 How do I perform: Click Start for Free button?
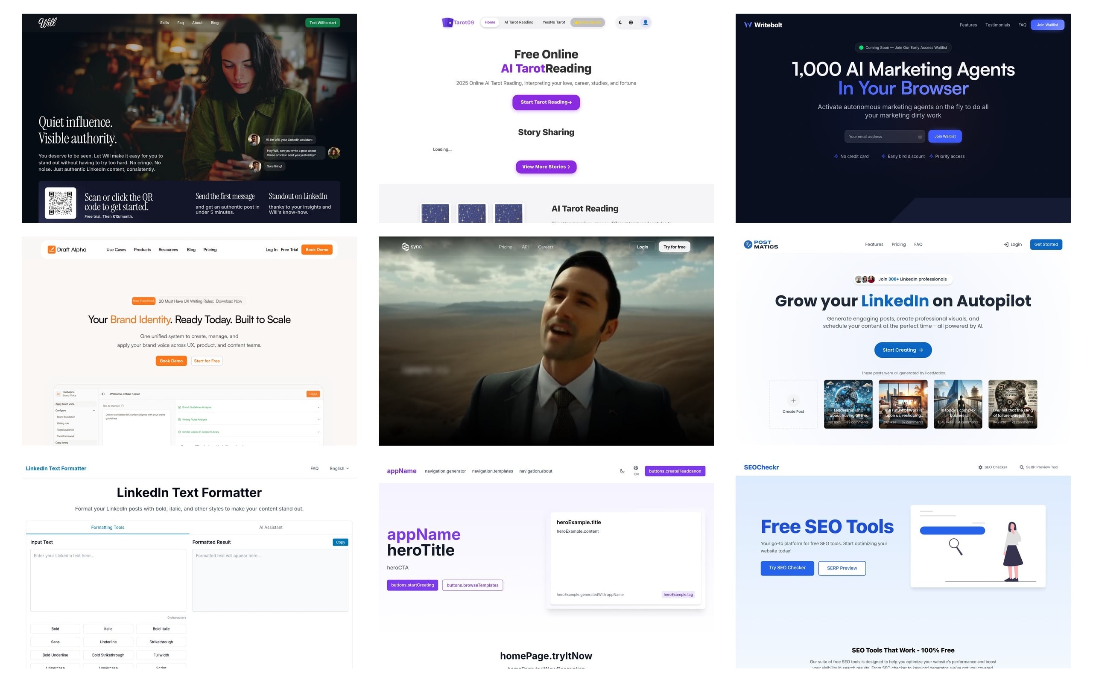pos(207,361)
